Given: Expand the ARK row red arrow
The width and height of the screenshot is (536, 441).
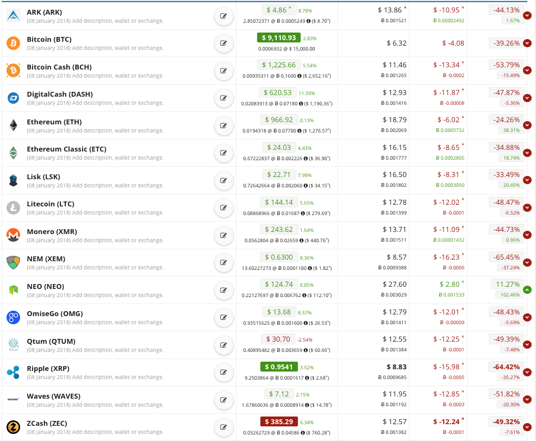Looking at the screenshot, I should (527, 15).
